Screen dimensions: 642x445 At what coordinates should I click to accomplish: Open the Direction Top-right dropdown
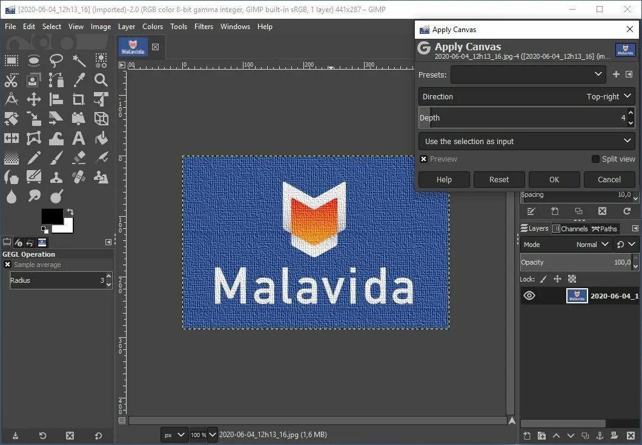(x=526, y=97)
